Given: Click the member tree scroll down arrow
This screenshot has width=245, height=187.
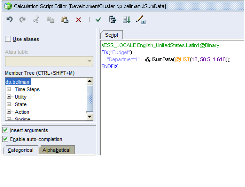Looking at the screenshot, I should point(89,117).
